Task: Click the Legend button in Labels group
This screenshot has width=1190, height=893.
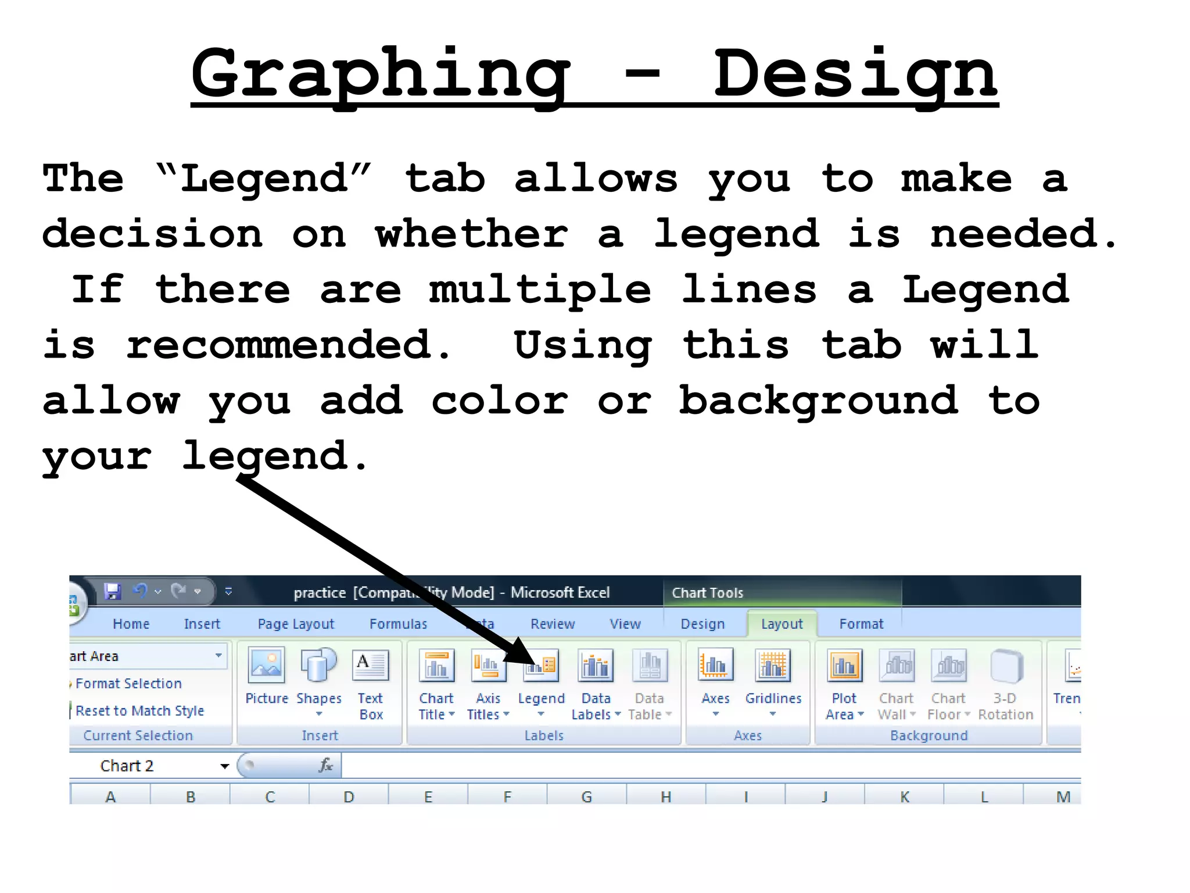Action: coord(541,683)
